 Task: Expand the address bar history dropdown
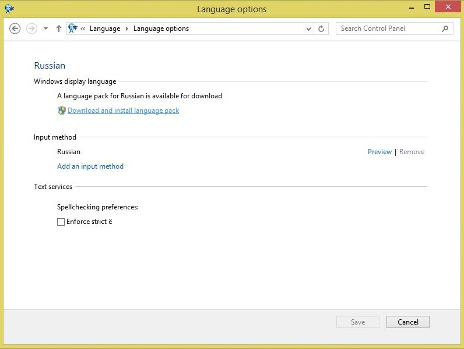click(309, 29)
